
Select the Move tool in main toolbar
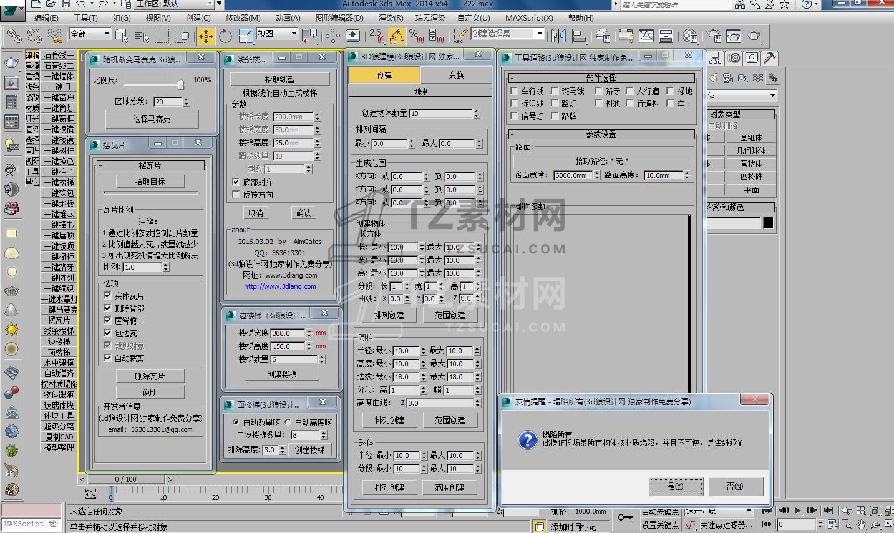205,36
